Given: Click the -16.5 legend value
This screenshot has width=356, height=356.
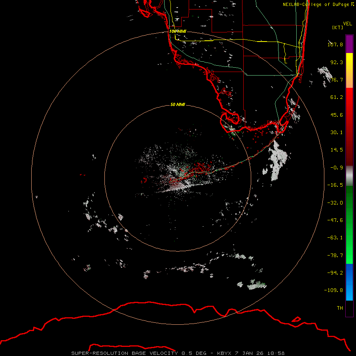Looking at the screenshot, I should (x=335, y=185).
